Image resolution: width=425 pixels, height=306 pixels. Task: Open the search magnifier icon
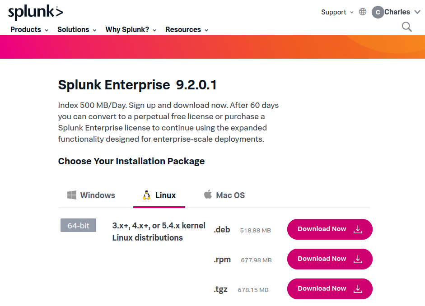pos(406,27)
